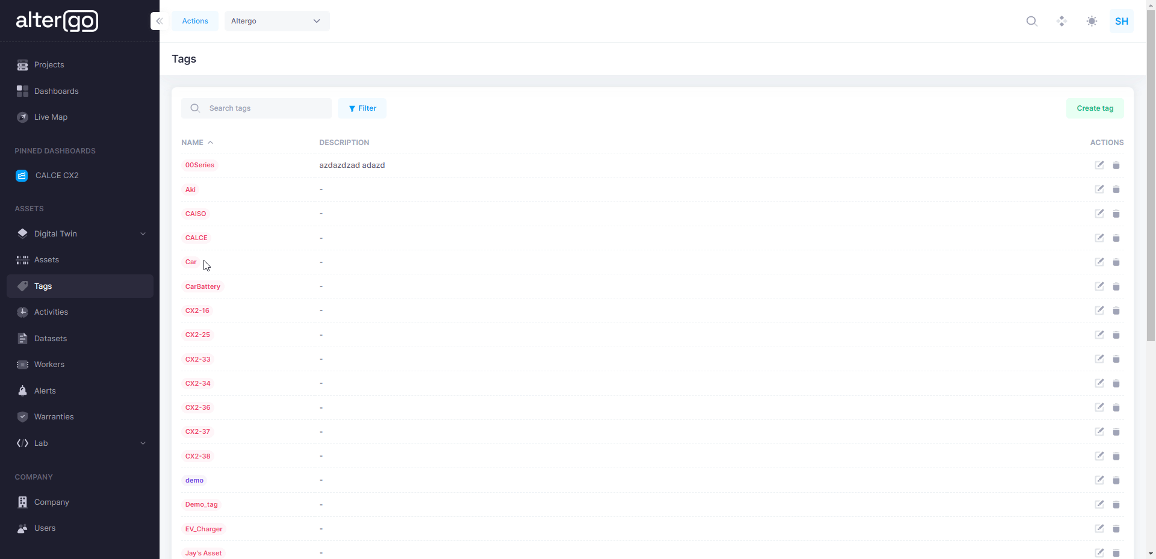Switch to the Activities section
The image size is (1156, 559).
click(51, 312)
